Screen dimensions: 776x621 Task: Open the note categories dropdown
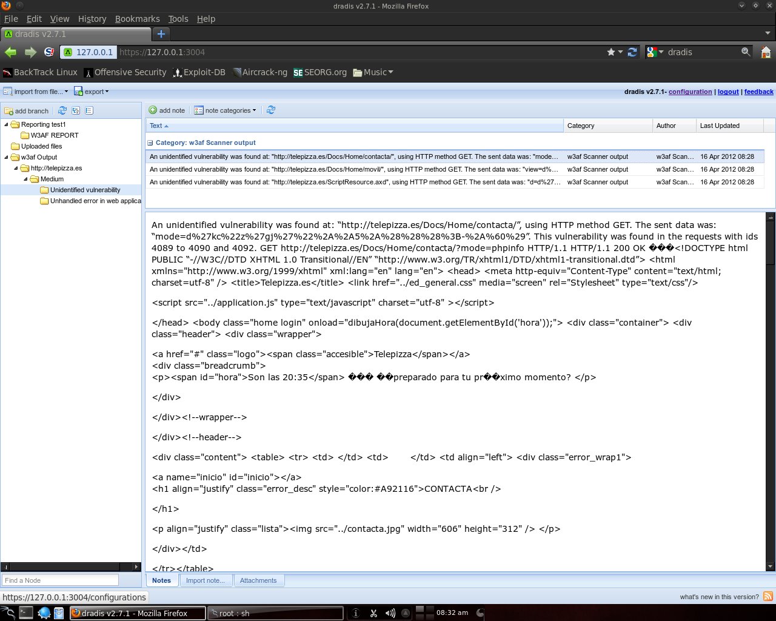pyautogui.click(x=226, y=110)
